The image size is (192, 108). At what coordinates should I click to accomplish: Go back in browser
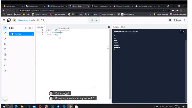tap(4, 10)
